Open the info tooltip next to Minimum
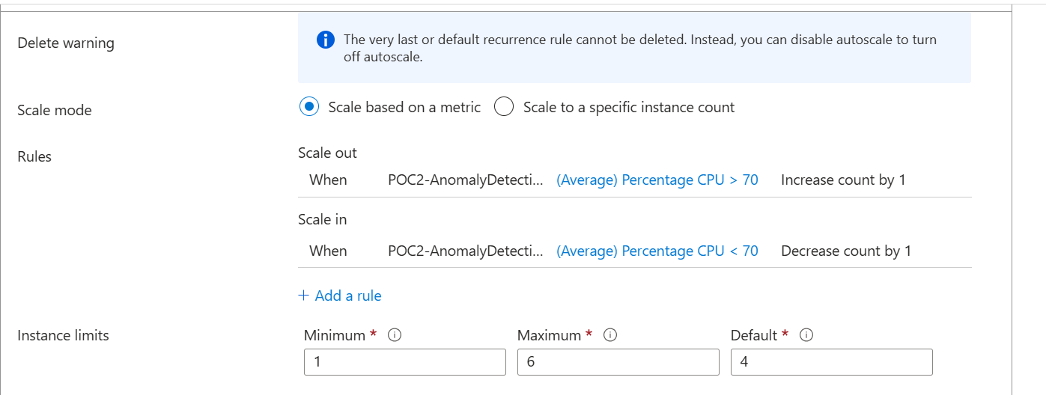 click(x=395, y=335)
